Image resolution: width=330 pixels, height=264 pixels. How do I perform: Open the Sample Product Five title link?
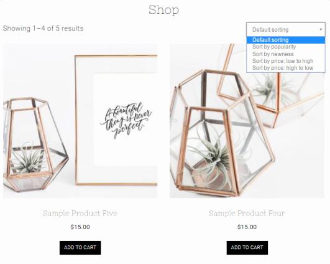[80, 213]
